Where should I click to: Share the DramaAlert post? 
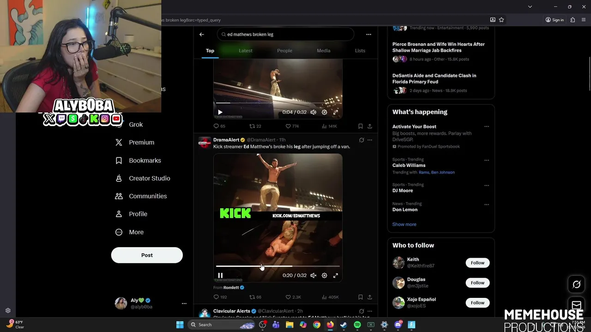point(370,297)
